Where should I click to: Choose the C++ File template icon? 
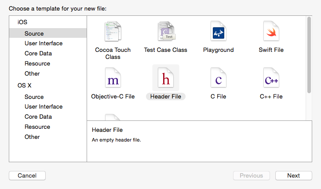coord(271,78)
